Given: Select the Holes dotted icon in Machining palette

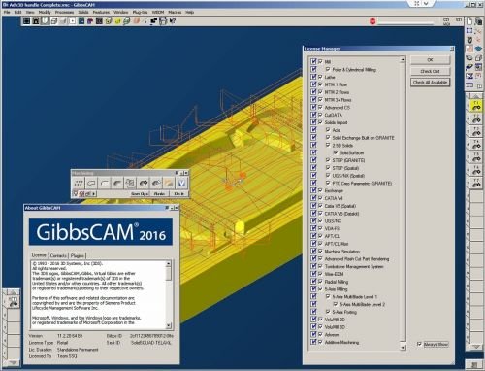Looking at the screenshot, I should pos(79,184).
